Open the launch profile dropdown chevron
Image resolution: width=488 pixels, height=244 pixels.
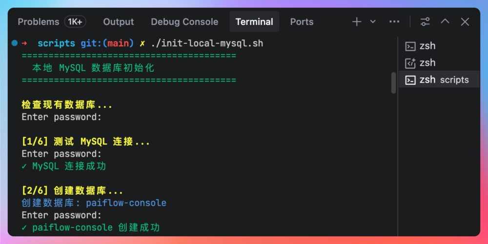tap(373, 22)
